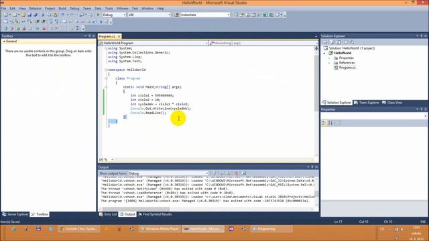Select the Toolbox tab at bottom
The height and width of the screenshot is (241, 429).
(x=40, y=214)
